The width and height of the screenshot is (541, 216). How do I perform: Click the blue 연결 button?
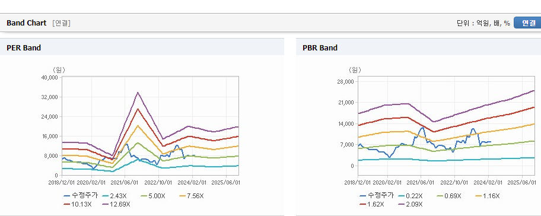point(527,23)
